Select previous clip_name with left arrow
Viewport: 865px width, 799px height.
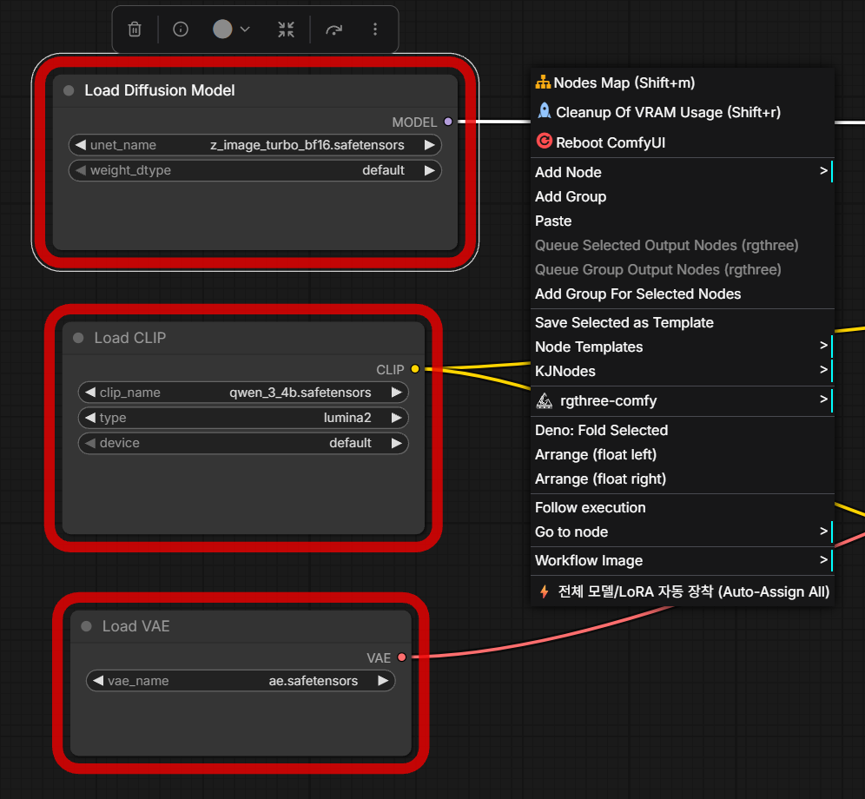point(90,393)
